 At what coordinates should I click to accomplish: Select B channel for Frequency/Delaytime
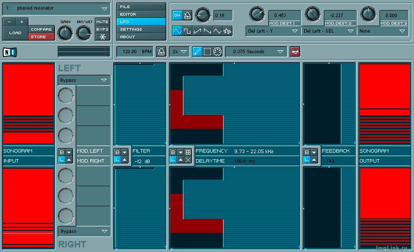(x=173, y=152)
